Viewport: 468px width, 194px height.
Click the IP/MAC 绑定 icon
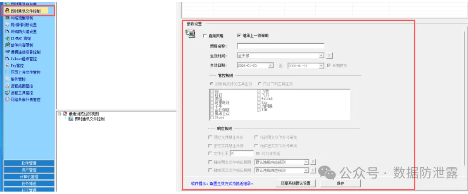pyautogui.click(x=7, y=38)
